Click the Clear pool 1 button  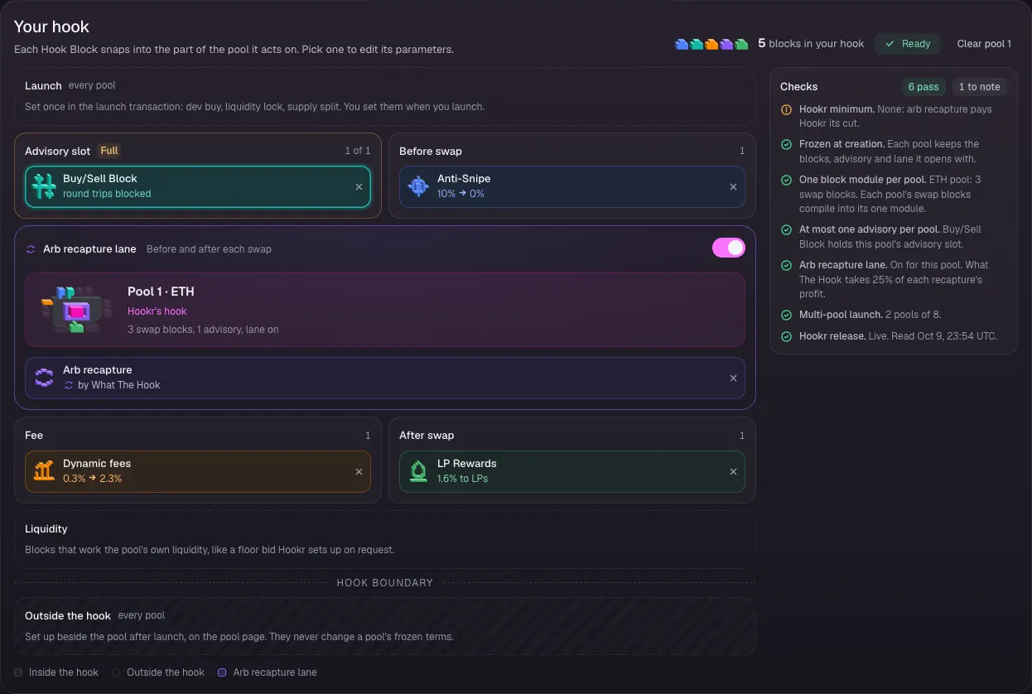coord(984,44)
